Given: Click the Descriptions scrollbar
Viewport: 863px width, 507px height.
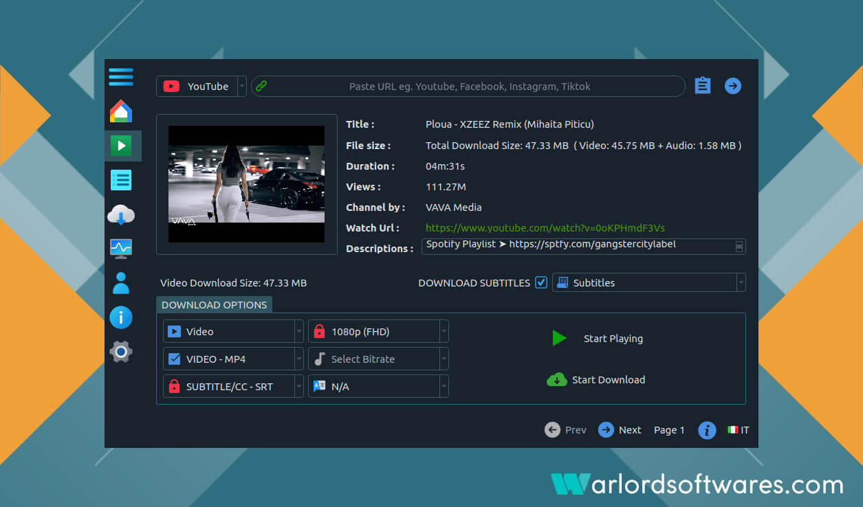Looking at the screenshot, I should [x=739, y=247].
